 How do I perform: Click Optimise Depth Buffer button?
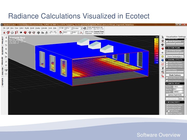175,95
